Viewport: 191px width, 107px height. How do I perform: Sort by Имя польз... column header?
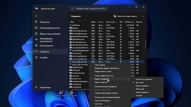click(x=111, y=22)
